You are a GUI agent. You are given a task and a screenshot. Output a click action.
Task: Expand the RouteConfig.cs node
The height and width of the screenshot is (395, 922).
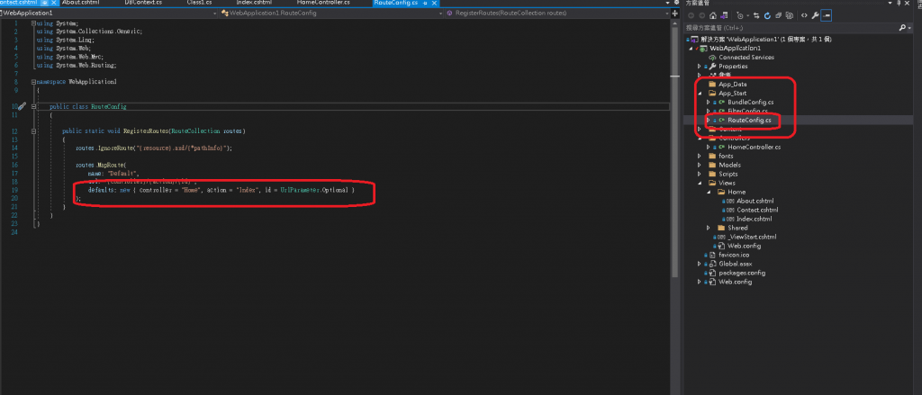(x=708, y=121)
